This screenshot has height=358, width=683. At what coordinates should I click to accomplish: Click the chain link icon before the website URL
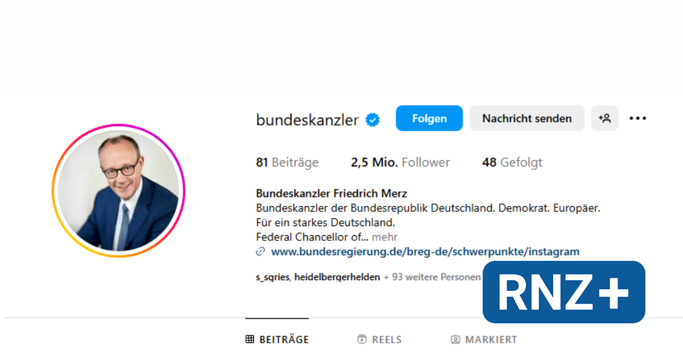point(261,251)
